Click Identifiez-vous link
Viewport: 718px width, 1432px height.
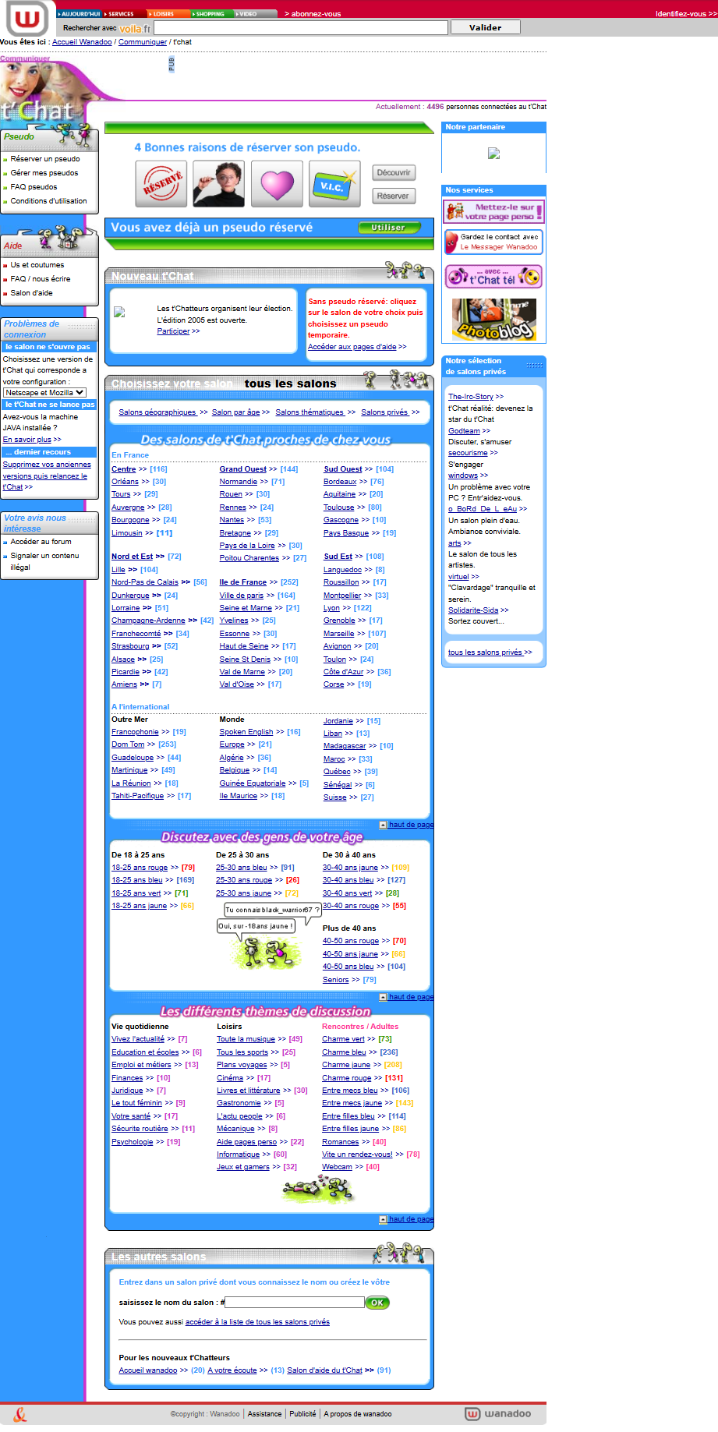click(x=685, y=14)
